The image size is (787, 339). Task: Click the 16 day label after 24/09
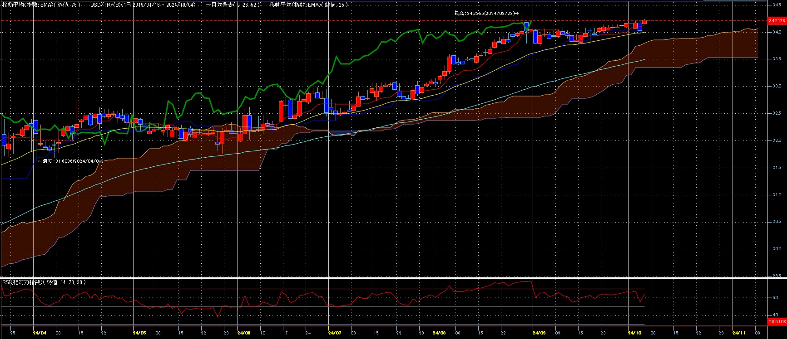point(580,333)
